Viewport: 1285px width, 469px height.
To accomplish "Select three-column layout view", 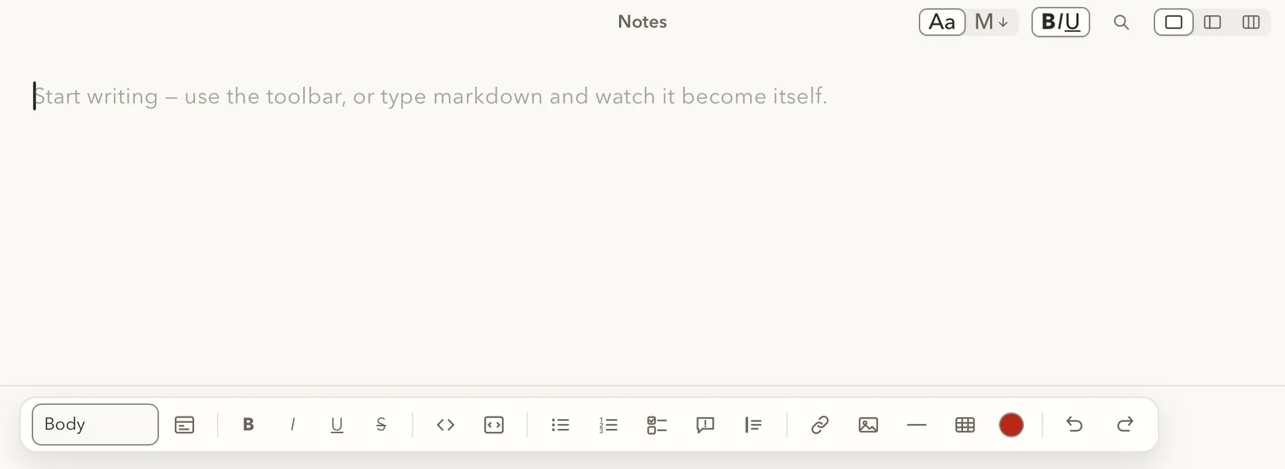I will [1251, 22].
